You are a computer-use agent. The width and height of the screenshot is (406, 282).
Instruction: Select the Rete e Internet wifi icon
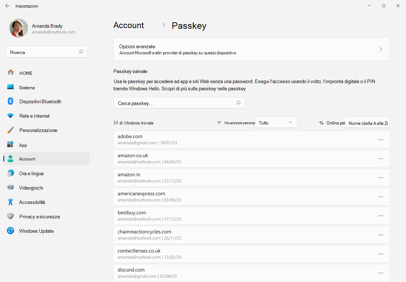10,116
